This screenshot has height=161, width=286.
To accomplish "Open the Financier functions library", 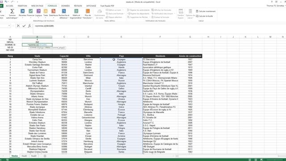I will tap(31, 14).
